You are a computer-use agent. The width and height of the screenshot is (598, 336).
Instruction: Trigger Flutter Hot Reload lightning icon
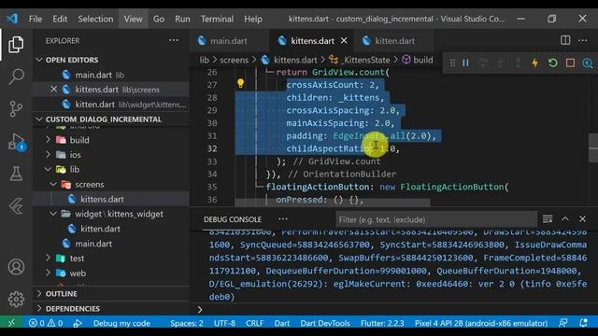(535, 63)
